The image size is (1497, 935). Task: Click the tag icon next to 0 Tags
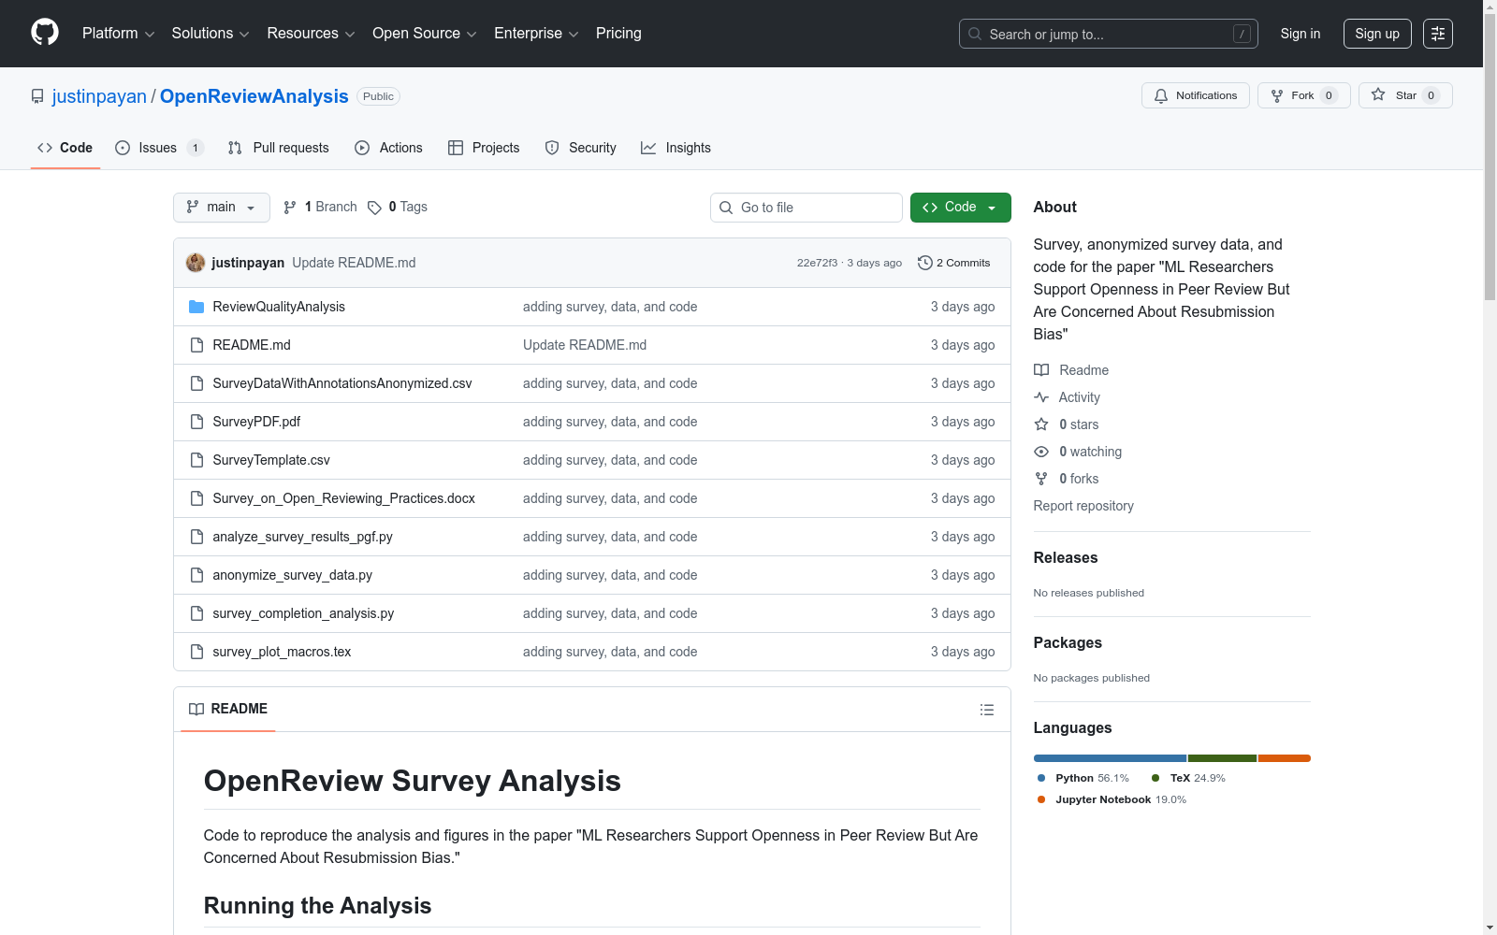click(x=374, y=208)
